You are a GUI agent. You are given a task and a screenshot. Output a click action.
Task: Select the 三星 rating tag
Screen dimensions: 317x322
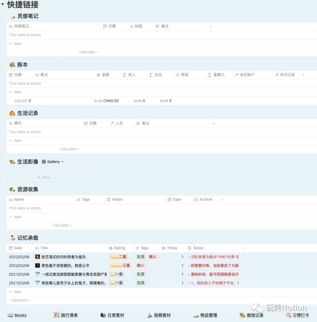pos(120,265)
